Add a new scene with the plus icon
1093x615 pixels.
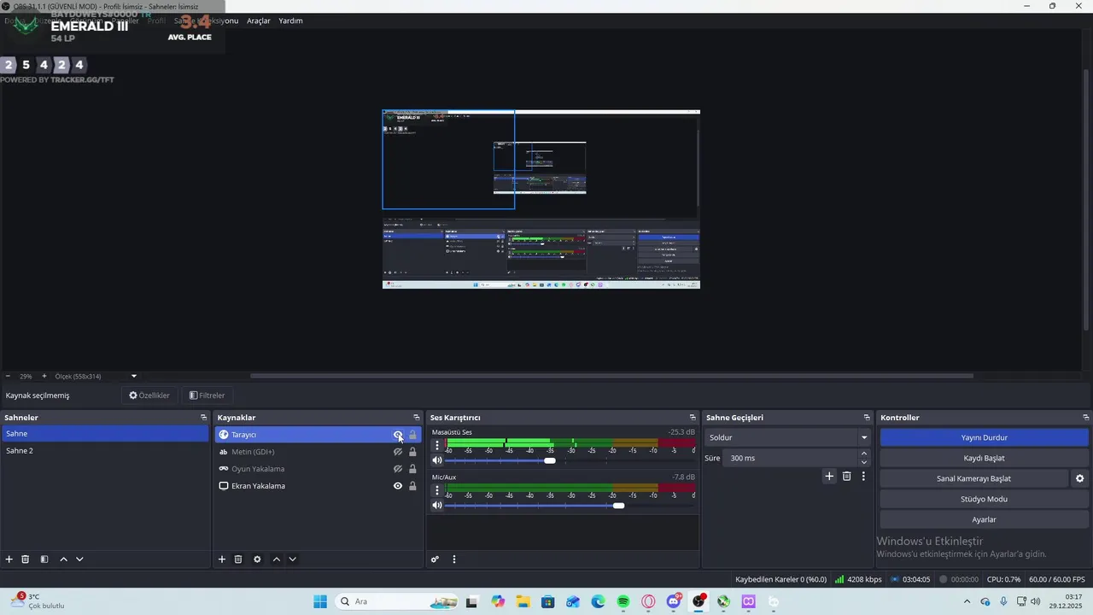click(x=9, y=559)
